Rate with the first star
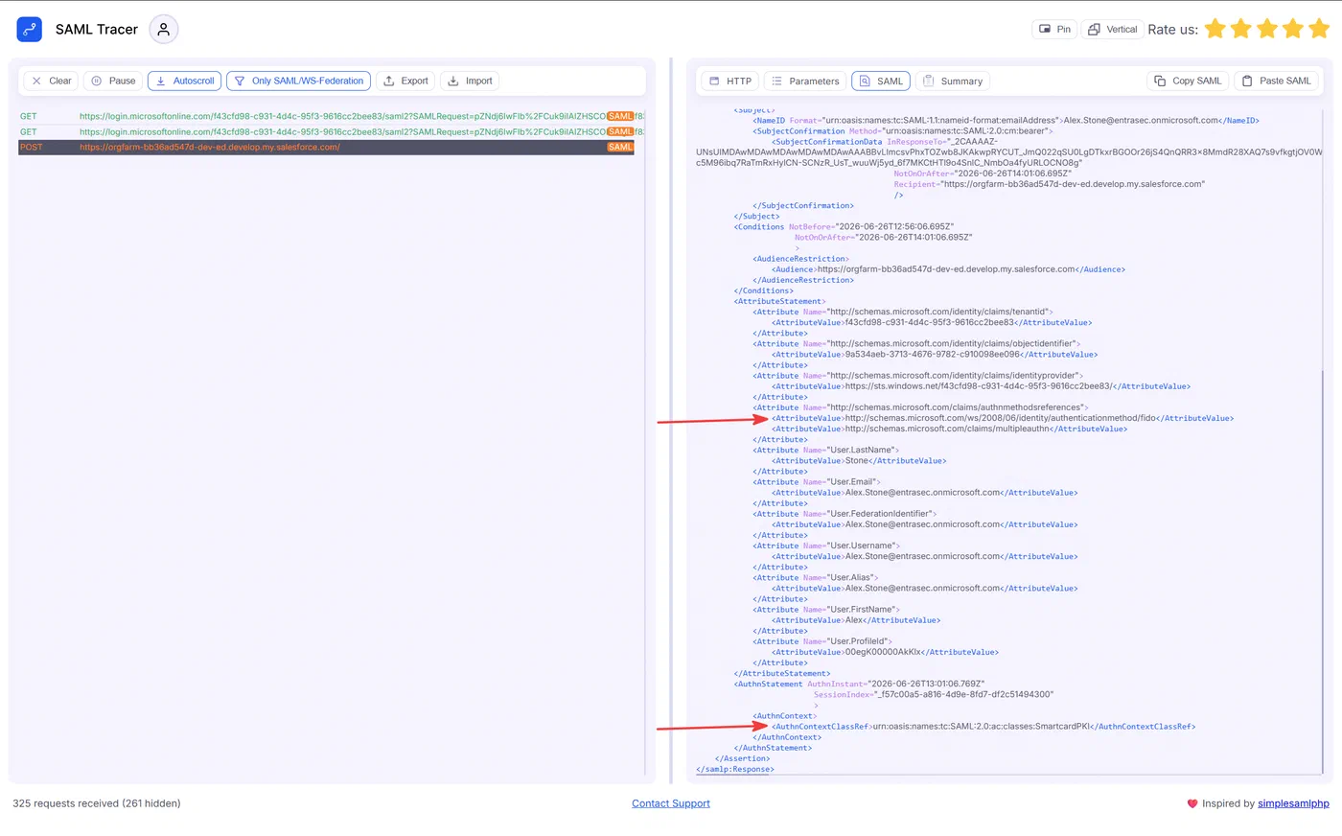Viewport: 1342px width, 836px height. click(1215, 29)
